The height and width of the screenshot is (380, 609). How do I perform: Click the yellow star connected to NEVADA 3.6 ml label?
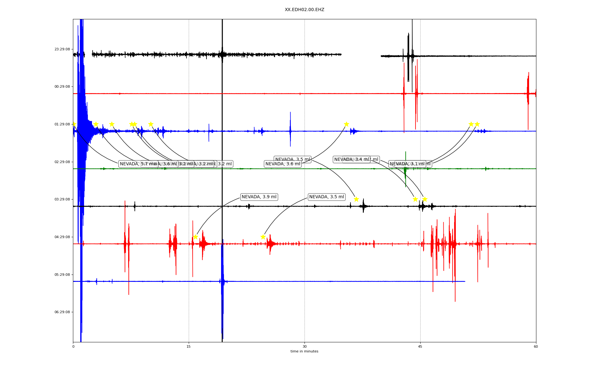[346, 124]
